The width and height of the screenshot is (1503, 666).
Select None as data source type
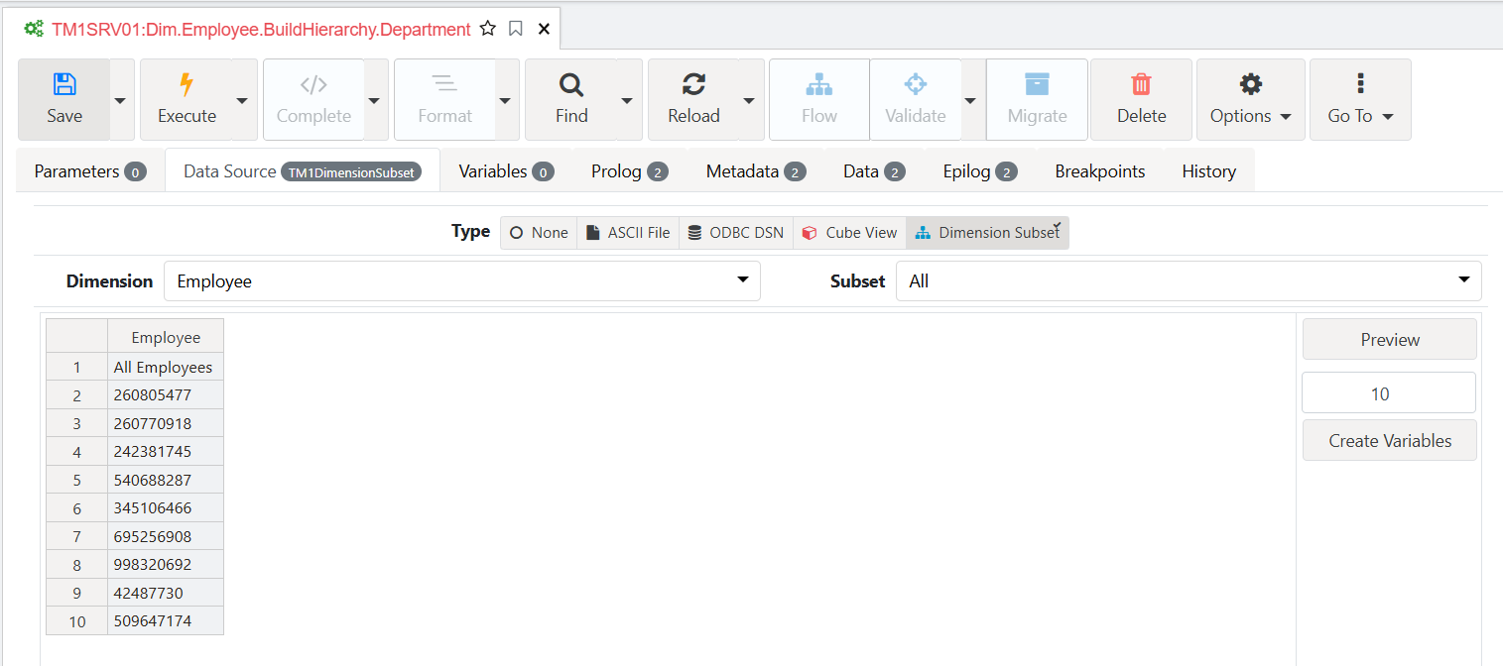(540, 233)
